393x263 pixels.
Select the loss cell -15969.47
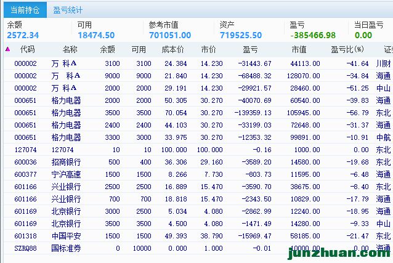click(x=254, y=236)
